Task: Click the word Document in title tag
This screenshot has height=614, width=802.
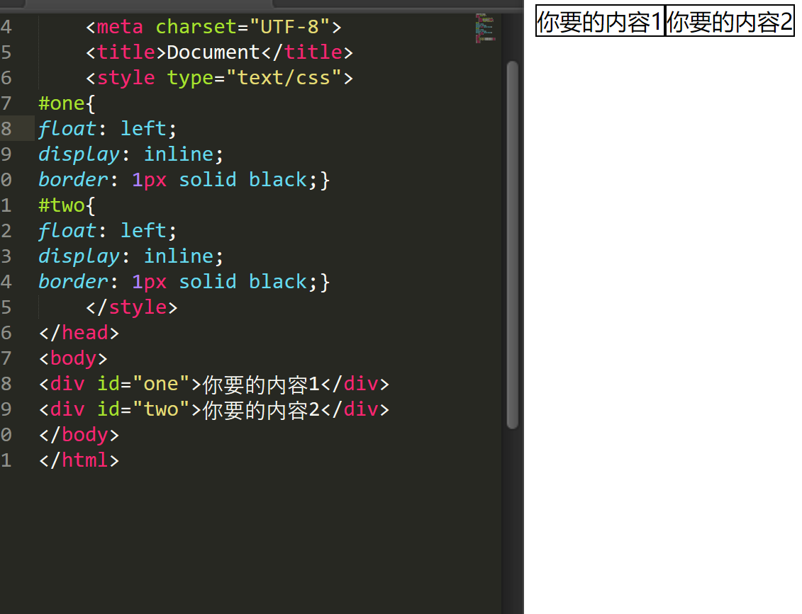Action: click(213, 52)
